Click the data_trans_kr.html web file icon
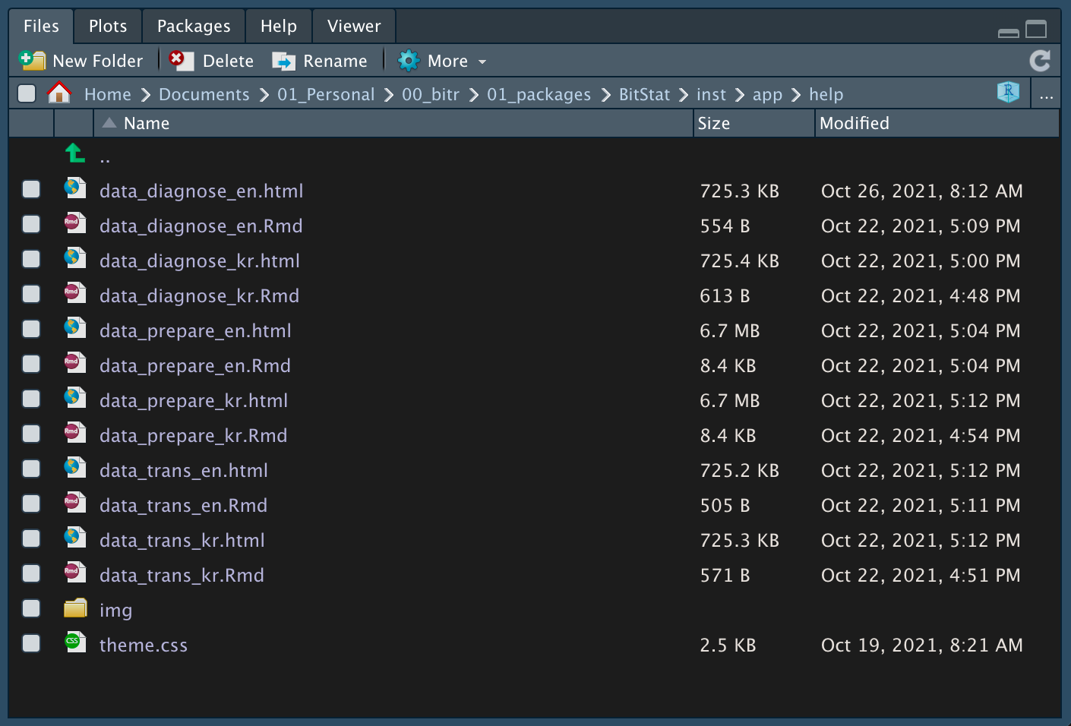1071x726 pixels. click(74, 538)
